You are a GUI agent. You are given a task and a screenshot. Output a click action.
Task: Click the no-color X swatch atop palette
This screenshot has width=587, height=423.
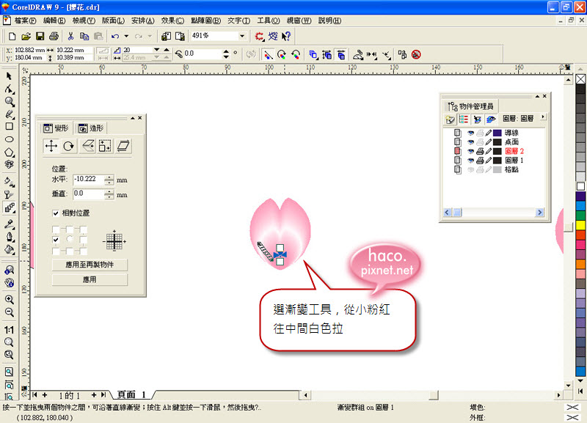point(580,79)
